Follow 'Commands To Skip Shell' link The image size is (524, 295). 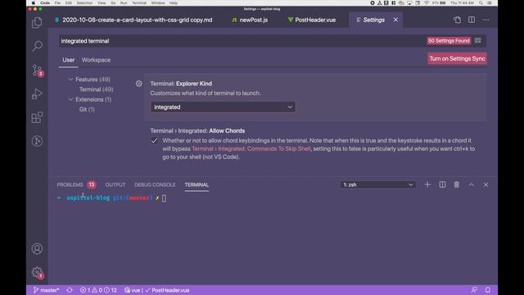click(251, 149)
